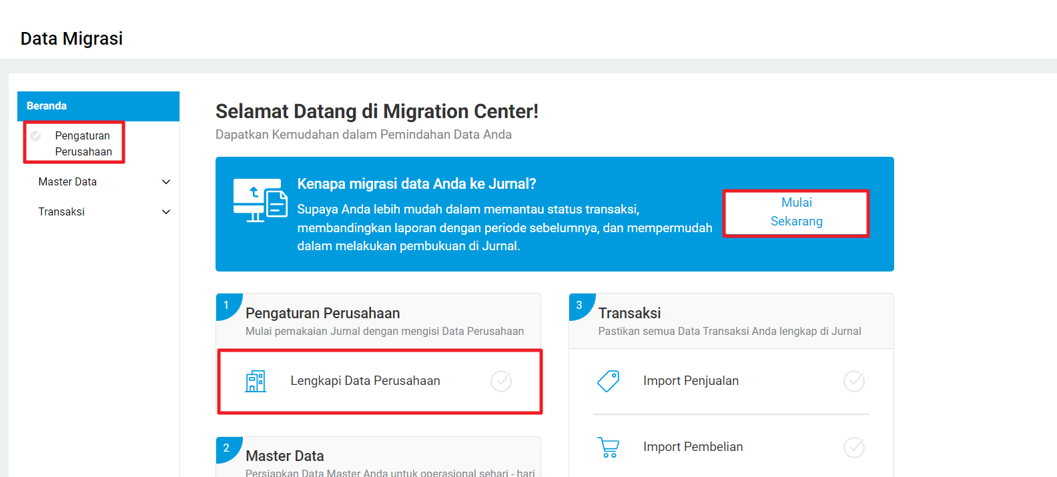
Task: Click the step 3 Transaksi number badge
Action: (579, 305)
